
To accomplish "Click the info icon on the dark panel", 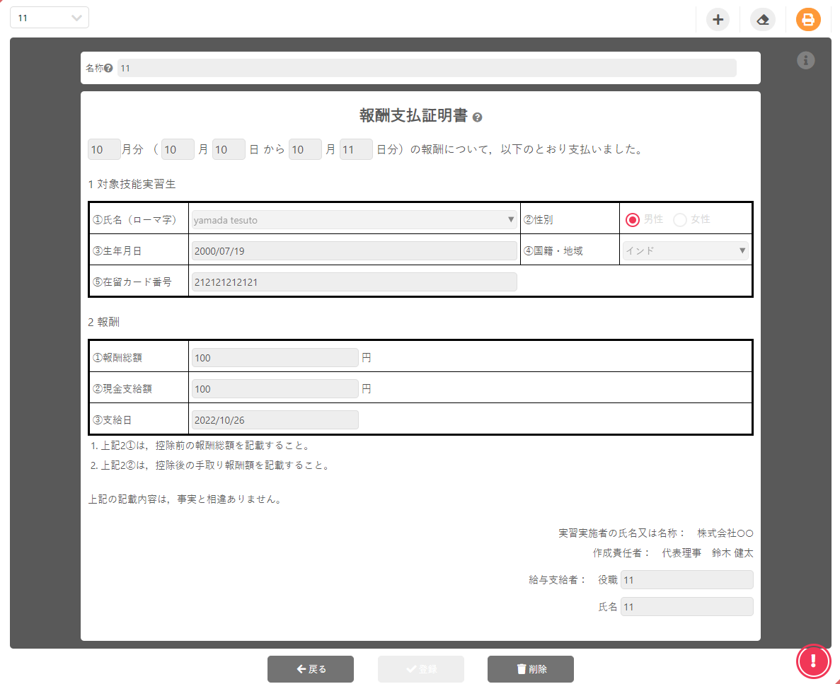I will [x=805, y=61].
